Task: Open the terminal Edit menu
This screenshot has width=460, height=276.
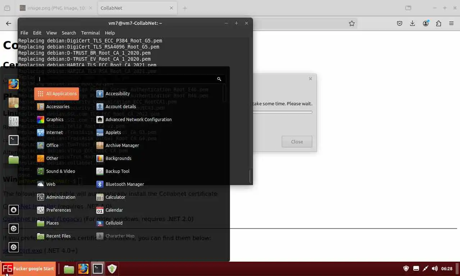Action: click(x=37, y=33)
